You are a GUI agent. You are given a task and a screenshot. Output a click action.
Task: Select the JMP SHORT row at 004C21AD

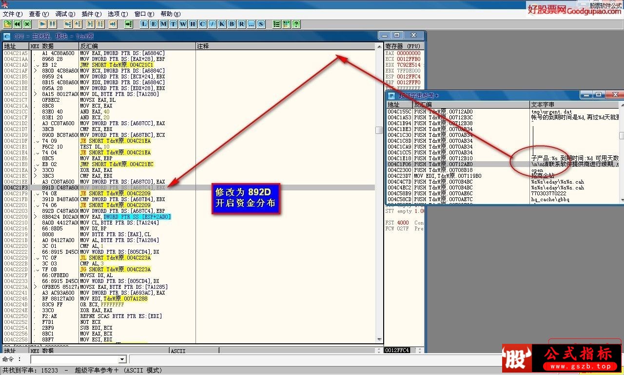point(189,65)
